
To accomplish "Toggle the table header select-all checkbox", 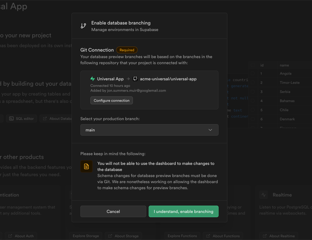I will 253,65.
